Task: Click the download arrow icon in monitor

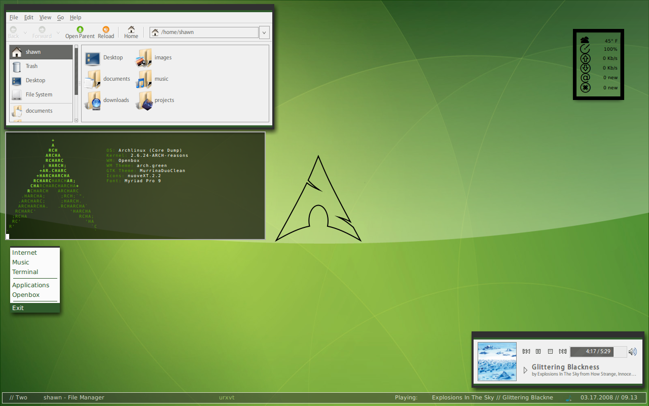Action: point(585,68)
